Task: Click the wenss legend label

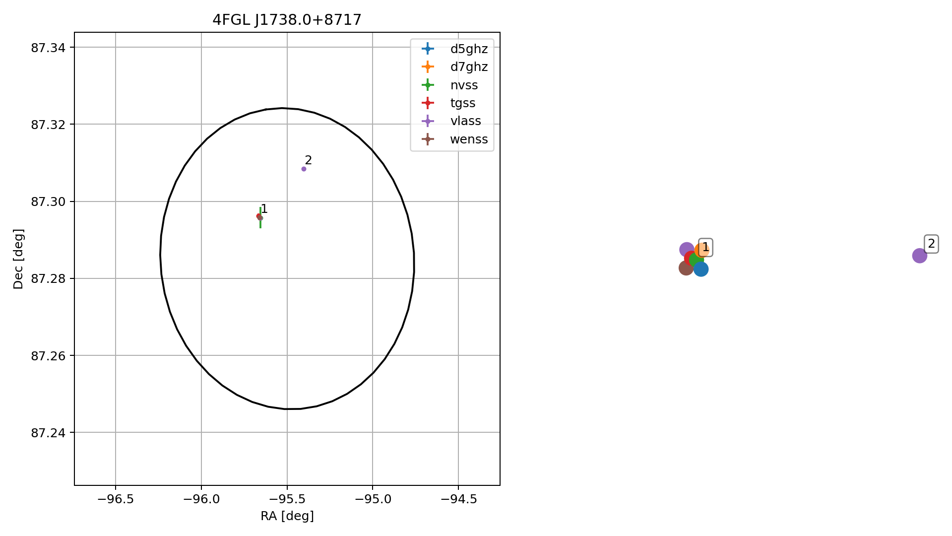Action: click(469, 139)
